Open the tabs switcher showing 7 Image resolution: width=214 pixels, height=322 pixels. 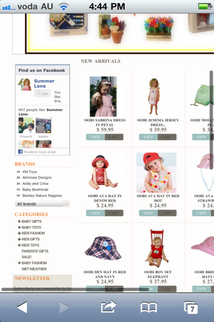tap(191, 307)
